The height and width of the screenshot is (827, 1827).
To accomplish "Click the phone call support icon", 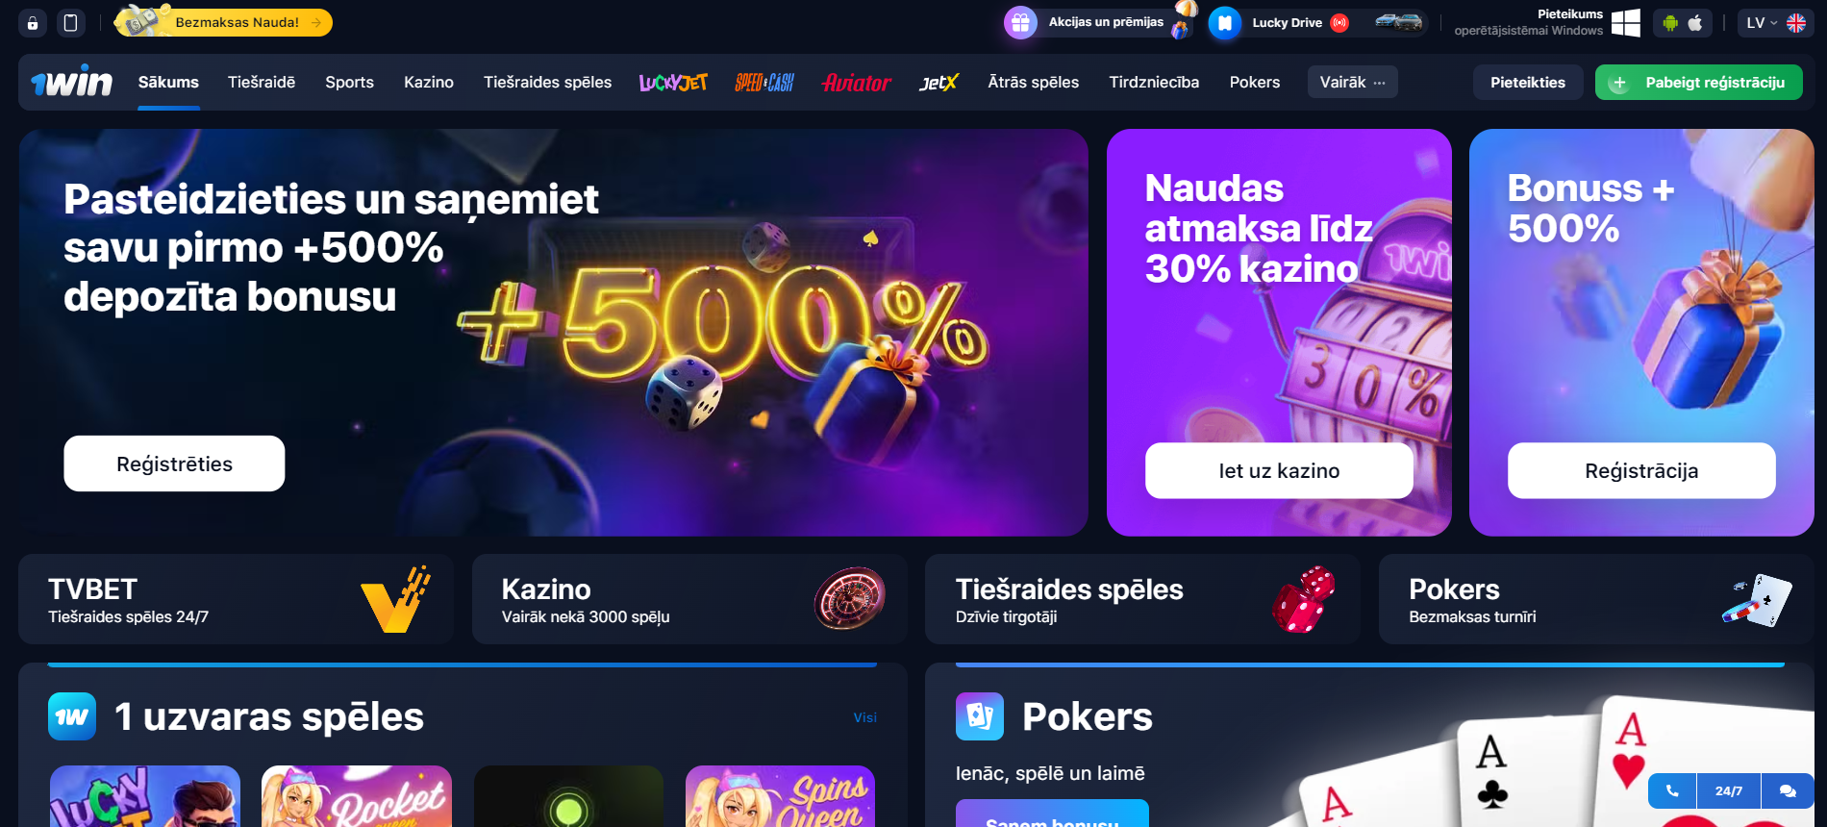I will coord(1672,790).
